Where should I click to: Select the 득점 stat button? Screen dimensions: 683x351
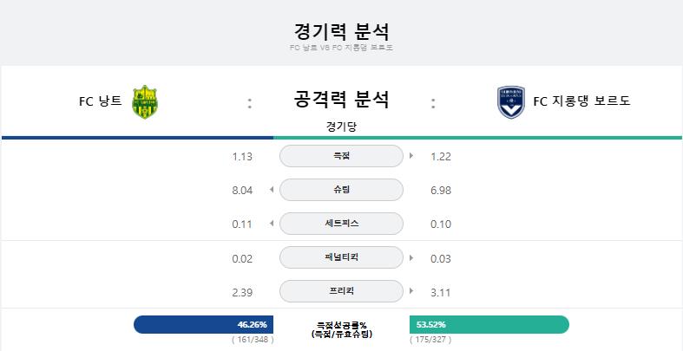[341, 156]
